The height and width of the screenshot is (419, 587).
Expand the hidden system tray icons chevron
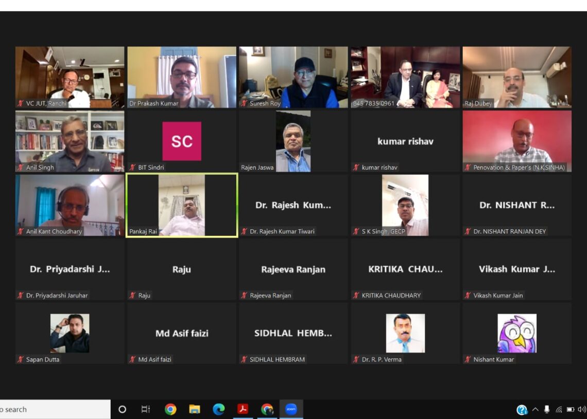pyautogui.click(x=535, y=409)
